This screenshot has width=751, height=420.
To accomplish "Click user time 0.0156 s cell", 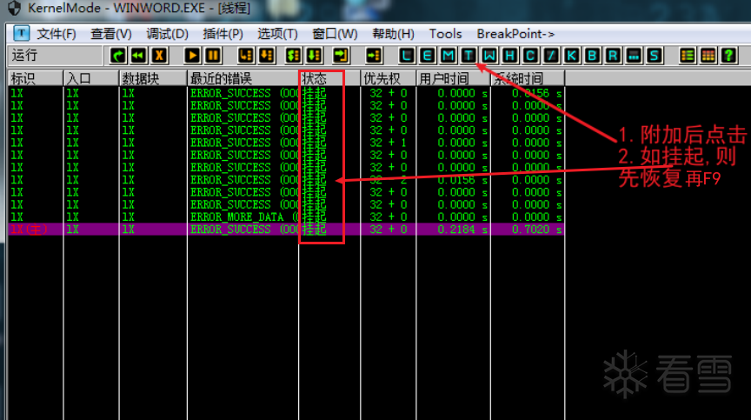I will point(462,180).
